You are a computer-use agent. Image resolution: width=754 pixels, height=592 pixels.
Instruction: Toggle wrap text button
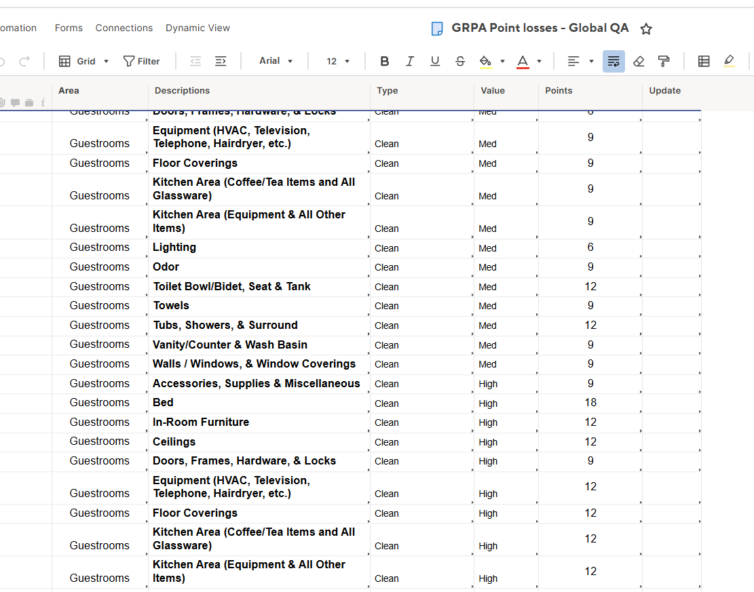614,61
